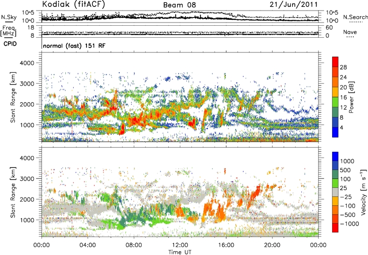The image size is (368, 255).
Task: Click the "Kodiak (fitACF)" plot title
Action: (74, 5)
